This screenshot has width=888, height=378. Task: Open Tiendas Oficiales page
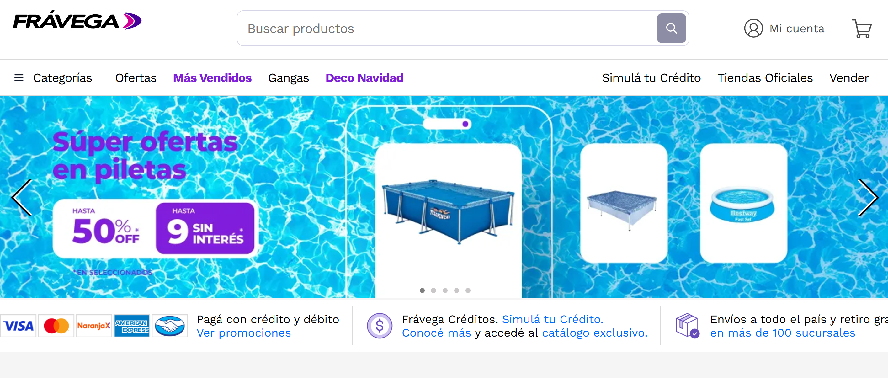pyautogui.click(x=765, y=78)
